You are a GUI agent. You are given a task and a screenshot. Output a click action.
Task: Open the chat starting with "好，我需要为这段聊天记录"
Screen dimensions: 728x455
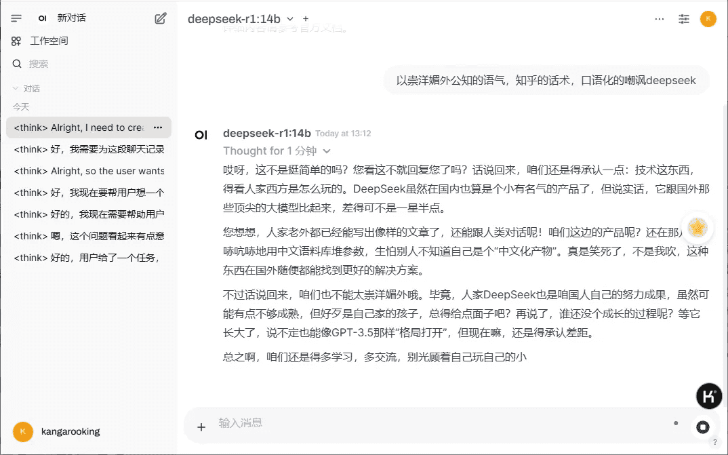point(88,149)
